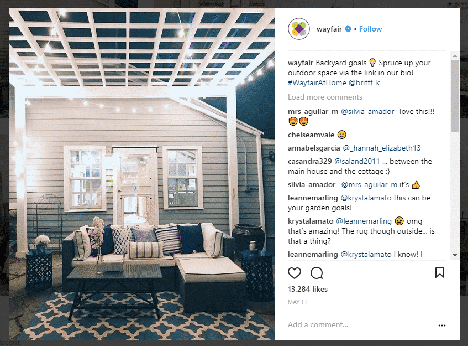Image resolution: width=468 pixels, height=346 pixels.
Task: Expand Load more comments
Action: tap(325, 97)
